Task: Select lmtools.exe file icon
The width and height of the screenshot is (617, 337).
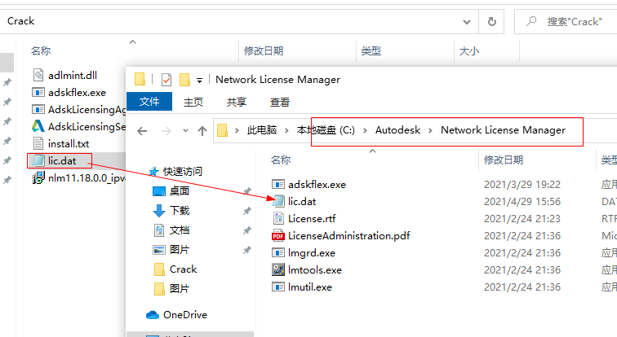Action: [x=278, y=269]
